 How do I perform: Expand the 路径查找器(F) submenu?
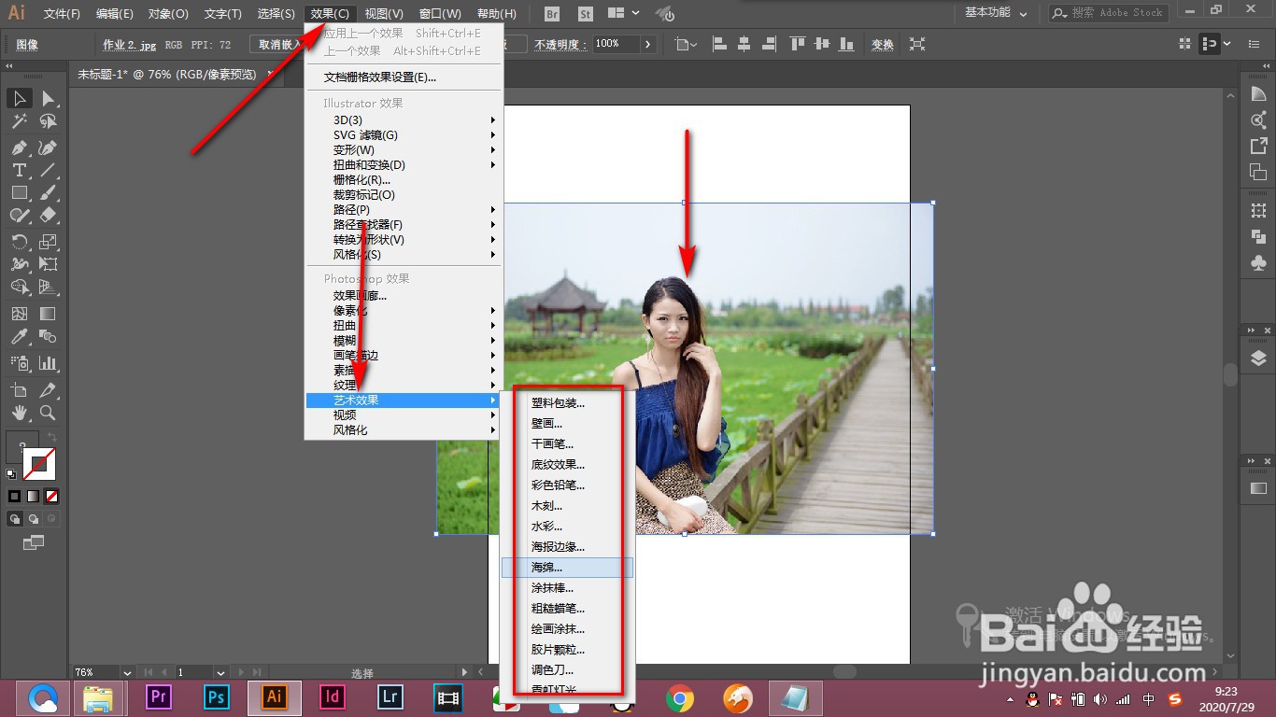click(x=404, y=224)
